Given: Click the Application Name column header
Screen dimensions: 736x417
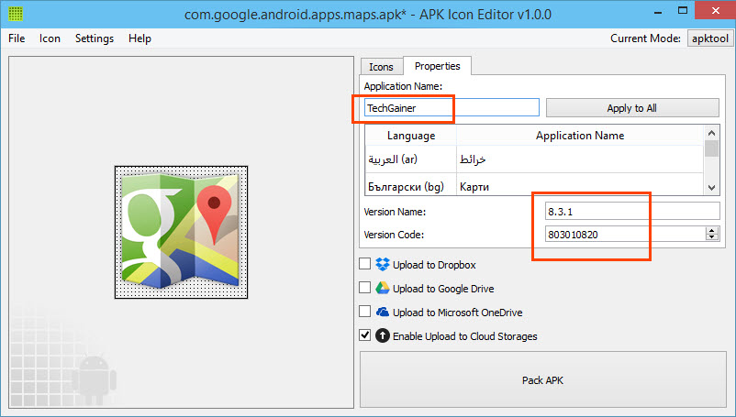Looking at the screenshot, I should click(x=580, y=136).
